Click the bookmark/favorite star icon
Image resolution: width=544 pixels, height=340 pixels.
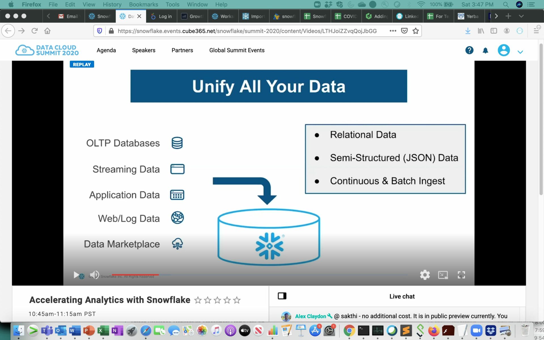416,31
